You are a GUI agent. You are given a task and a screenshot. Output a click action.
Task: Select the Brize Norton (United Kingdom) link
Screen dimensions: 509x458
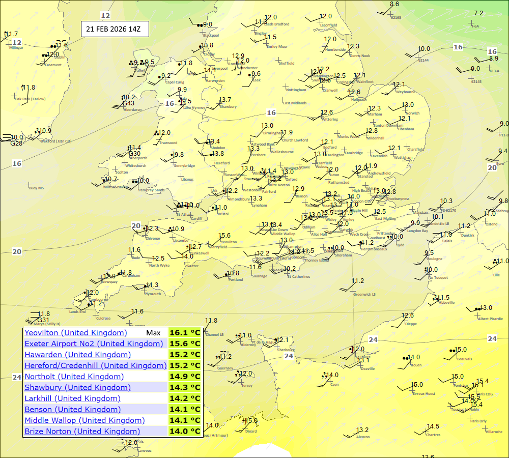point(82,431)
